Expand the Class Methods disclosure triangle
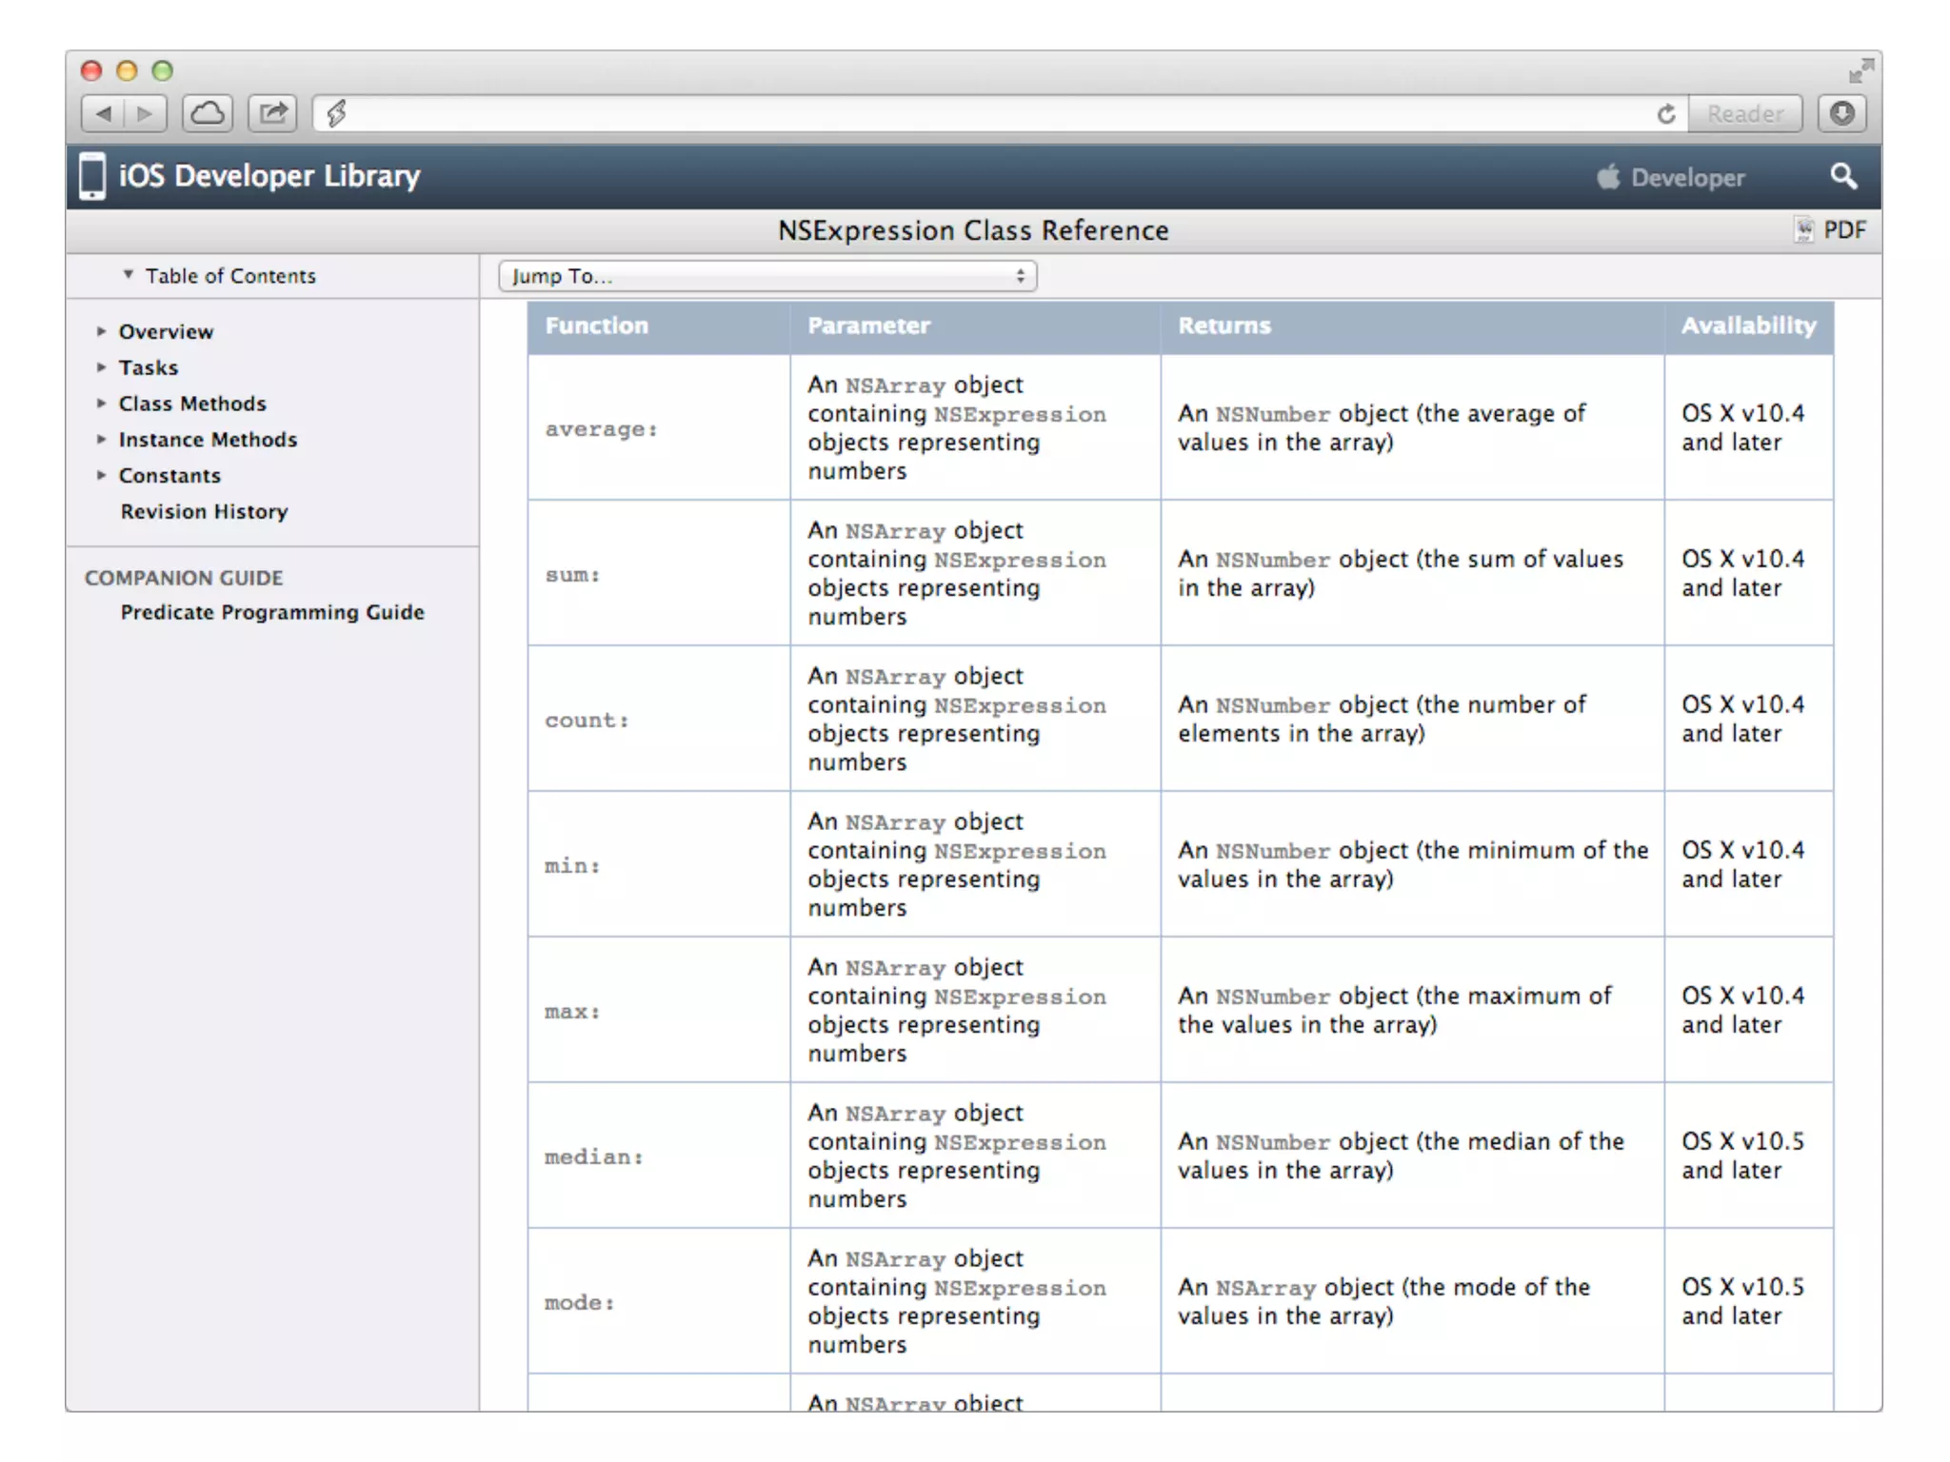 tap(101, 404)
